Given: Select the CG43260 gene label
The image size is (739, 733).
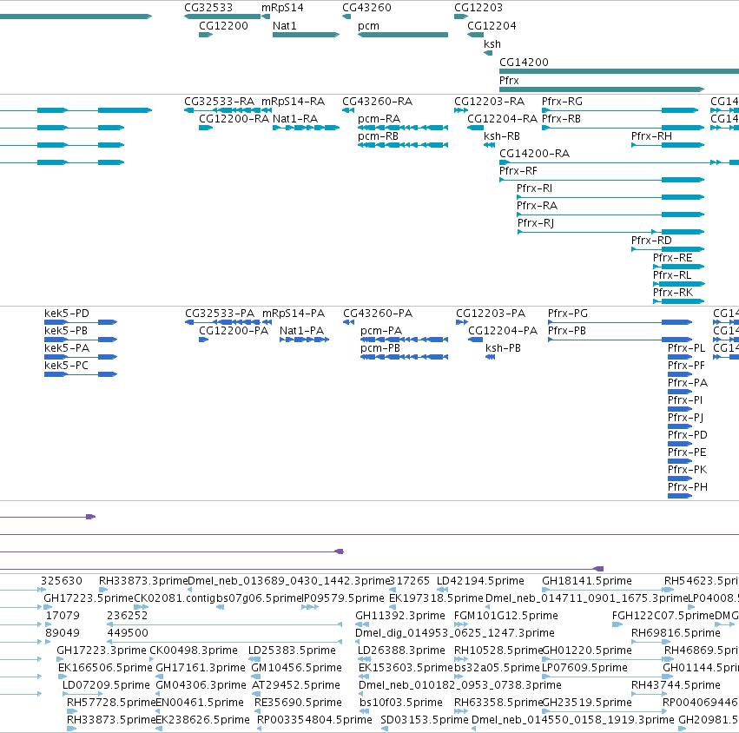Looking at the screenshot, I should 366,8.
